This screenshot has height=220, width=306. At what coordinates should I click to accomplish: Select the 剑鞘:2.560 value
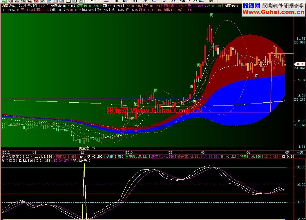point(115,157)
